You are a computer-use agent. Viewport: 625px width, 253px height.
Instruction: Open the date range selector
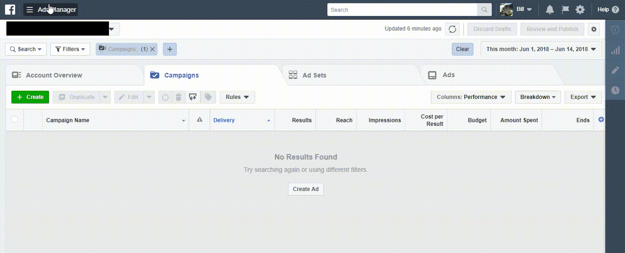click(541, 49)
